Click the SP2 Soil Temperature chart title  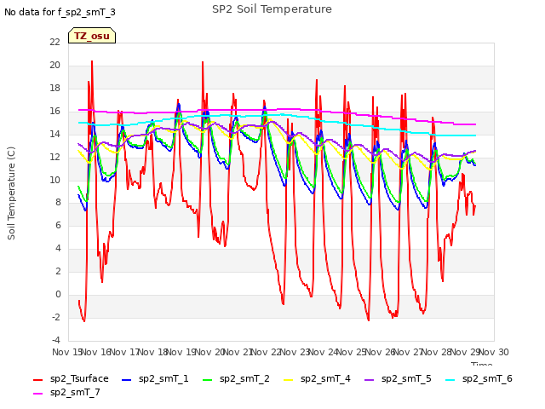tap(272, 9)
